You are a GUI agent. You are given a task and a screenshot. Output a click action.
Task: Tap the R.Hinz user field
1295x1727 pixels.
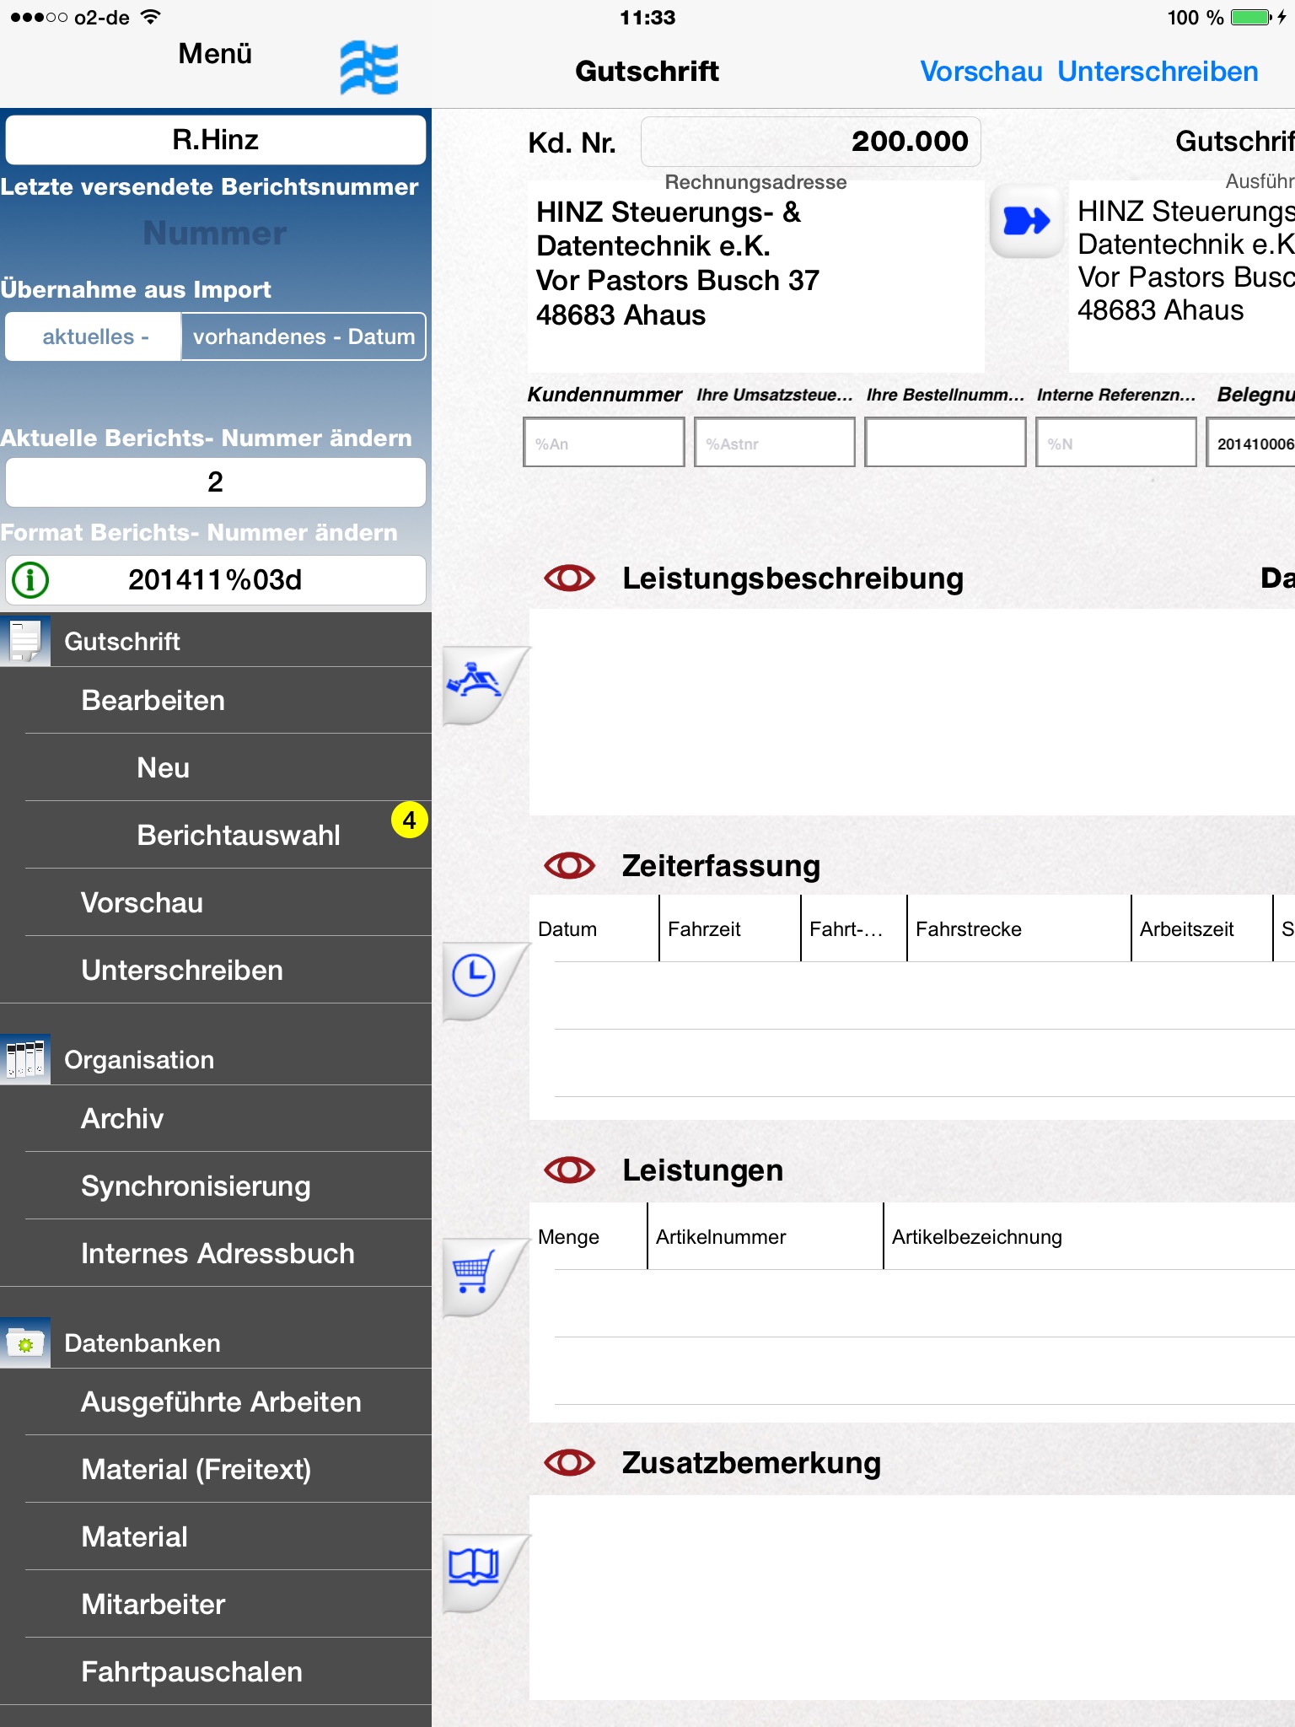click(x=216, y=140)
